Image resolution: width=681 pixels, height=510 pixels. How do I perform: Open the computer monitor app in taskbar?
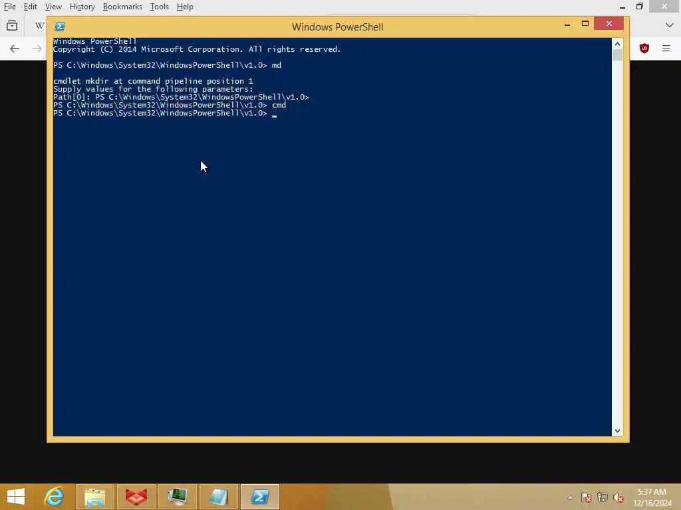pos(178,497)
